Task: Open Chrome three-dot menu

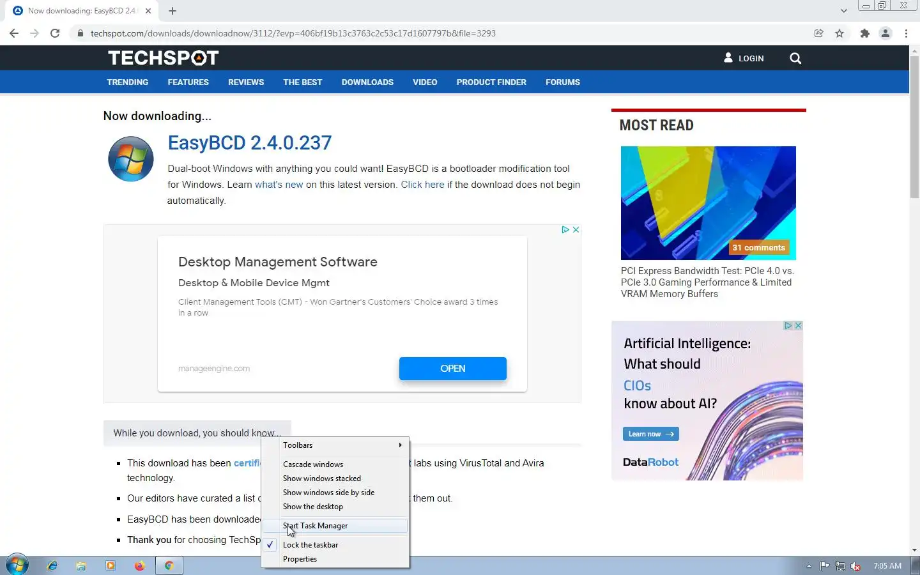Action: click(906, 33)
